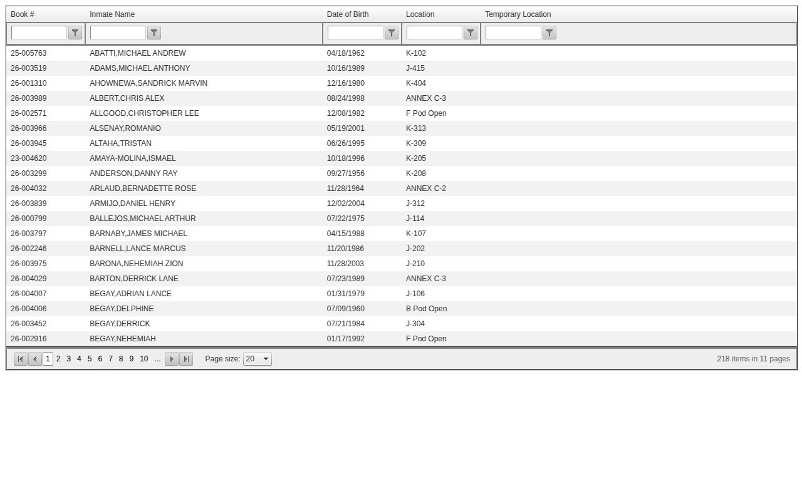802x501 pixels.
Task: Focus the Temporary Location filter box
Action: (513, 33)
